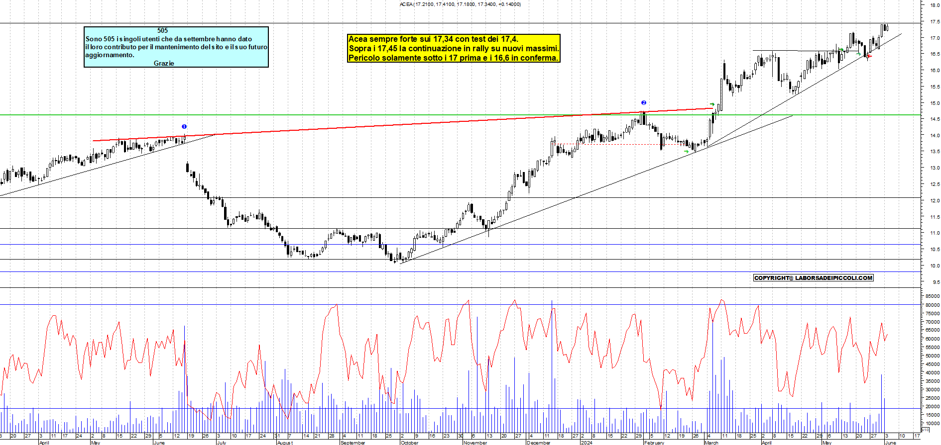Click the 'September' label on the time axis

353,443
